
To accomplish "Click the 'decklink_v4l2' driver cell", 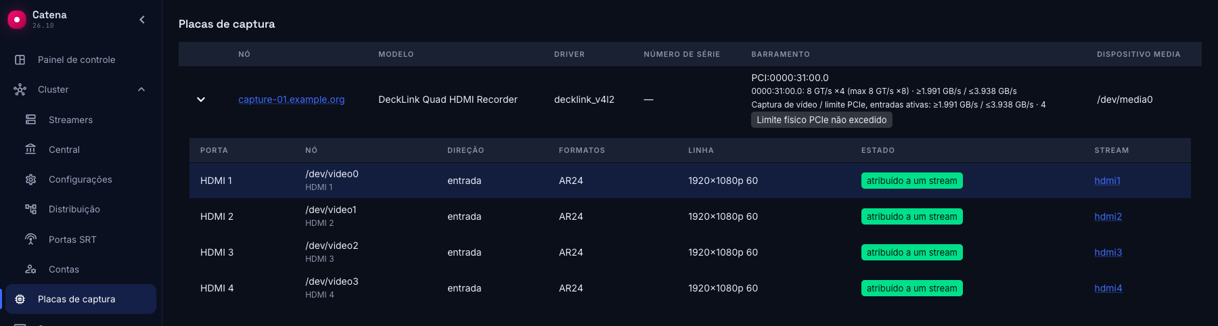I will click(x=584, y=99).
